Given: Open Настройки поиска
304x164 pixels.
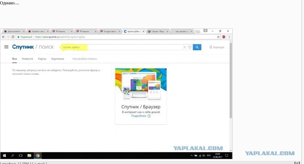Looking at the screenshot, I should click(84, 59).
